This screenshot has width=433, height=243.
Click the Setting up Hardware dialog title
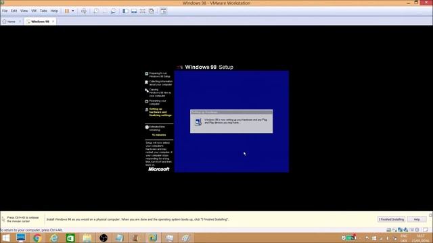click(x=204, y=113)
